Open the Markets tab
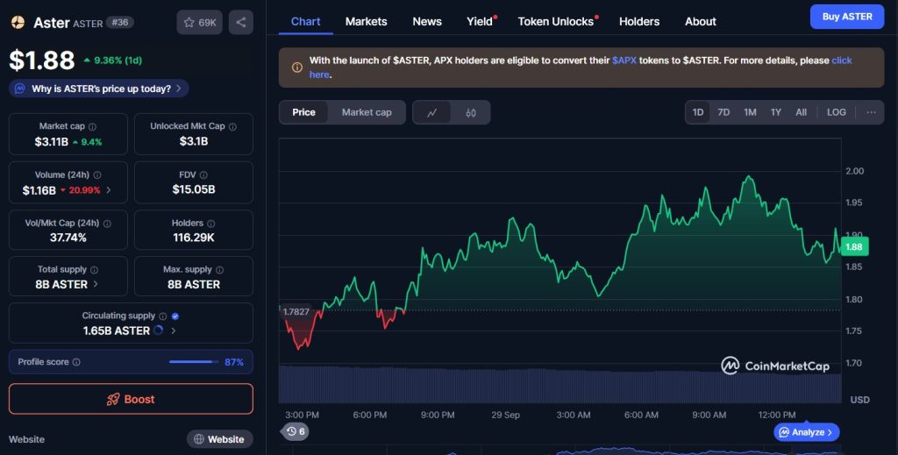 (x=366, y=21)
